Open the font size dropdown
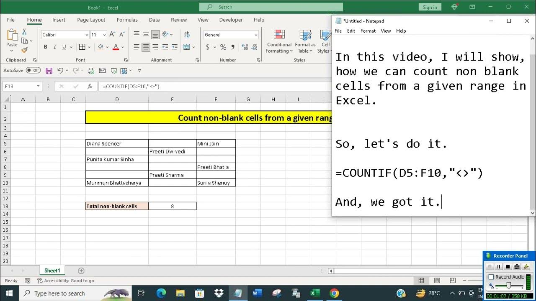The image size is (536, 301). point(104,35)
